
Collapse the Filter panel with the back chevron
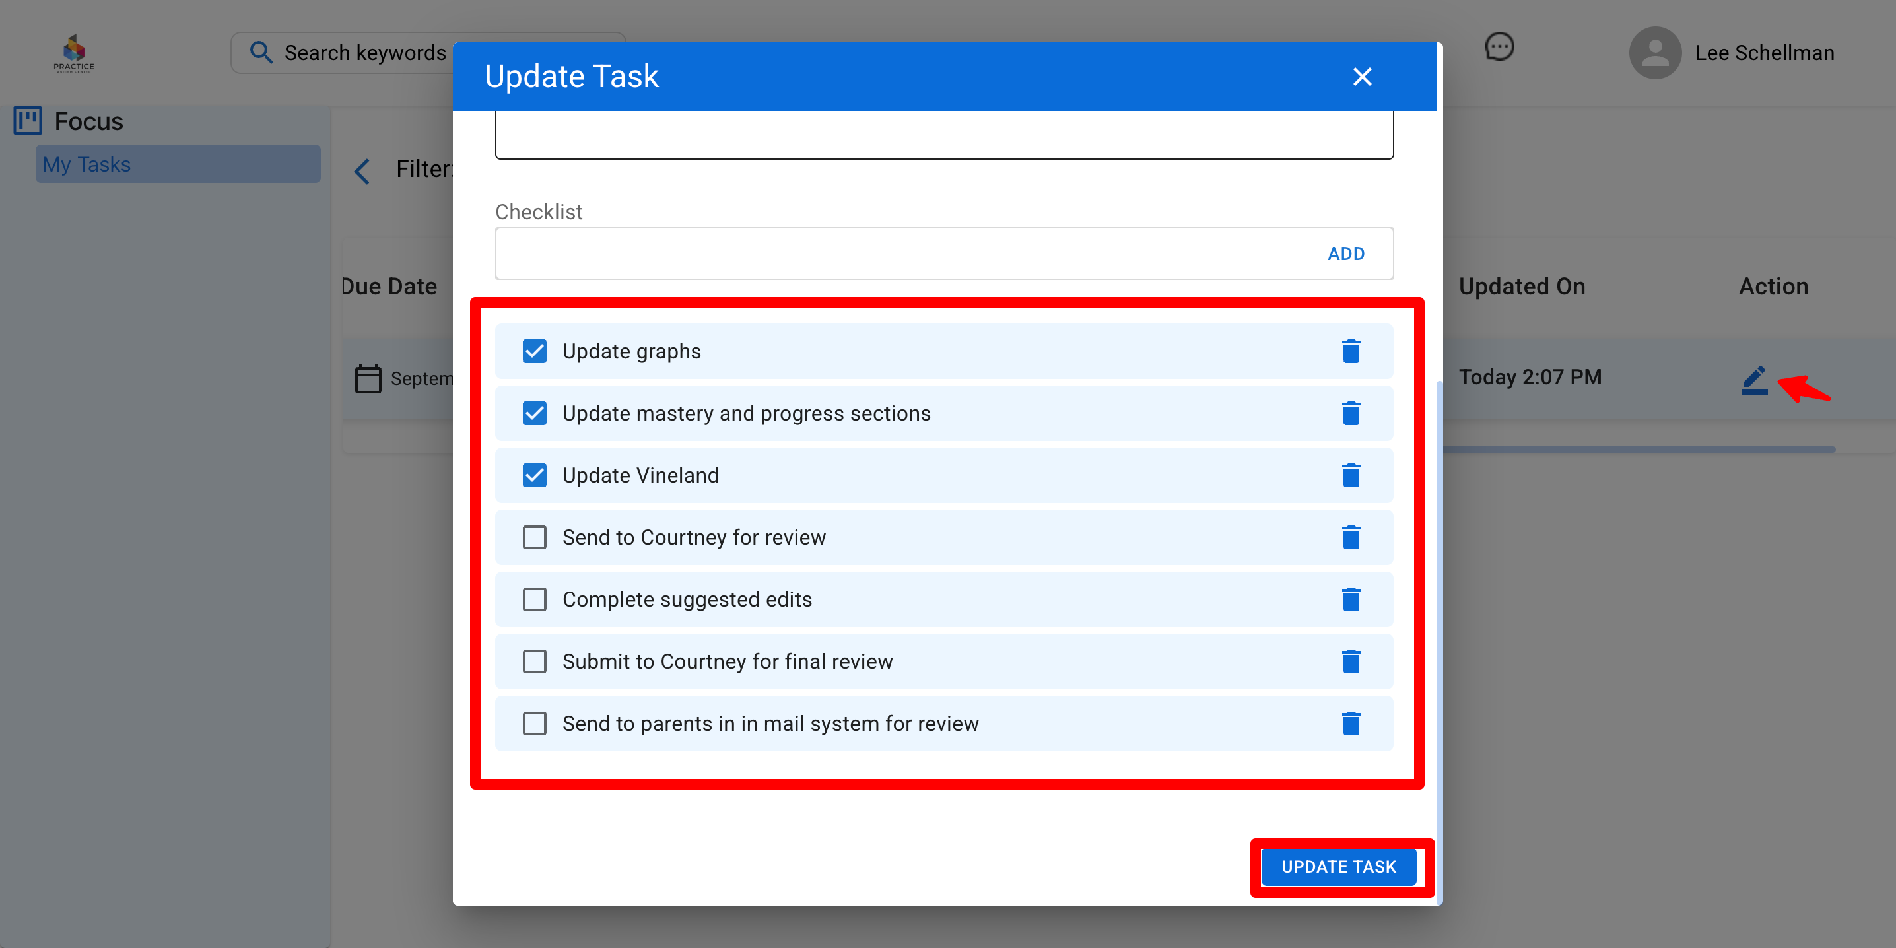(362, 171)
